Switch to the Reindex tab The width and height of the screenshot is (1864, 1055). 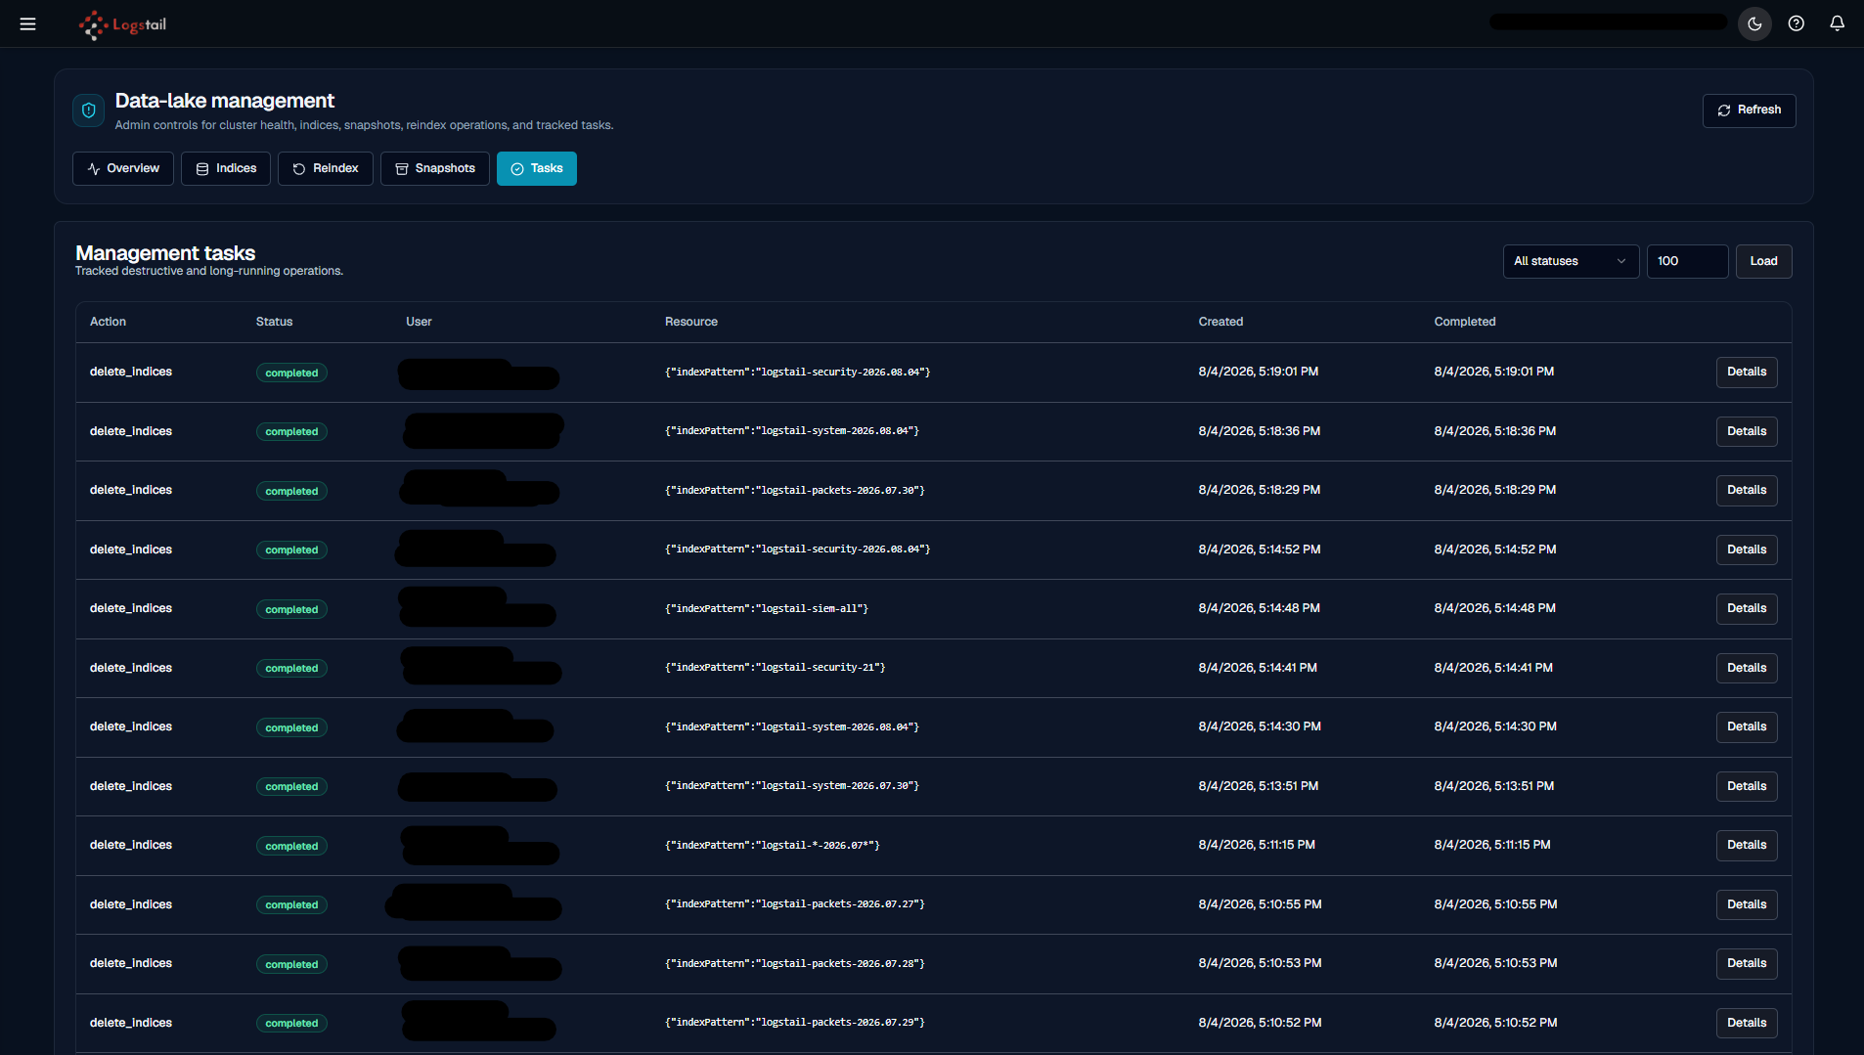tap(326, 168)
